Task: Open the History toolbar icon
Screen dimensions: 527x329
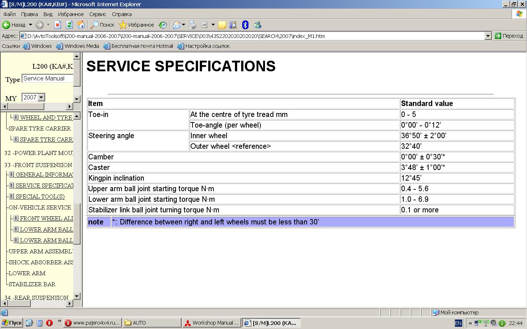Action: (x=163, y=25)
